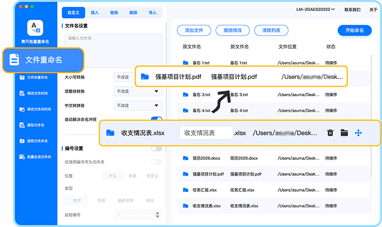Click folder icon to locate 收支情况表.xlsx
Screen dimensions: 382x227
tap(344, 133)
